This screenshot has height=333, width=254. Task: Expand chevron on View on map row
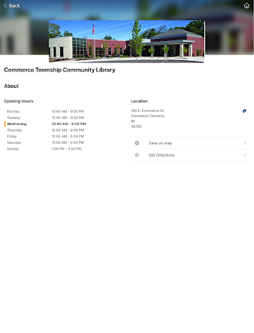pos(245,143)
